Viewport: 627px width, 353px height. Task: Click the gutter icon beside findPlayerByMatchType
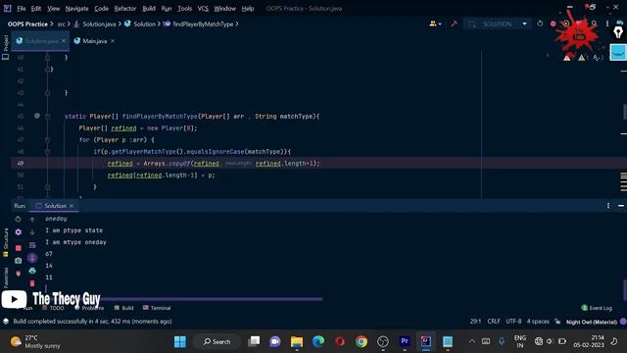tap(37, 116)
